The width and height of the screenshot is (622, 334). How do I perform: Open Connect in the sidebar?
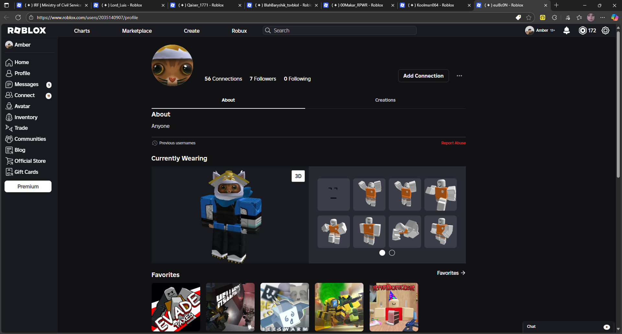coord(25,95)
